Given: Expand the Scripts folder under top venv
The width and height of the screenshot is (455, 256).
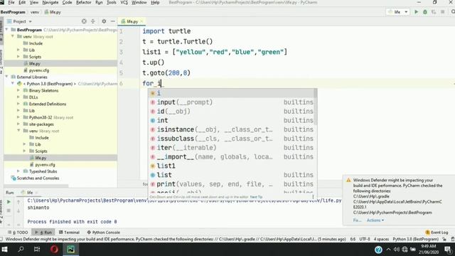Looking at the screenshot, I should (x=18, y=57).
